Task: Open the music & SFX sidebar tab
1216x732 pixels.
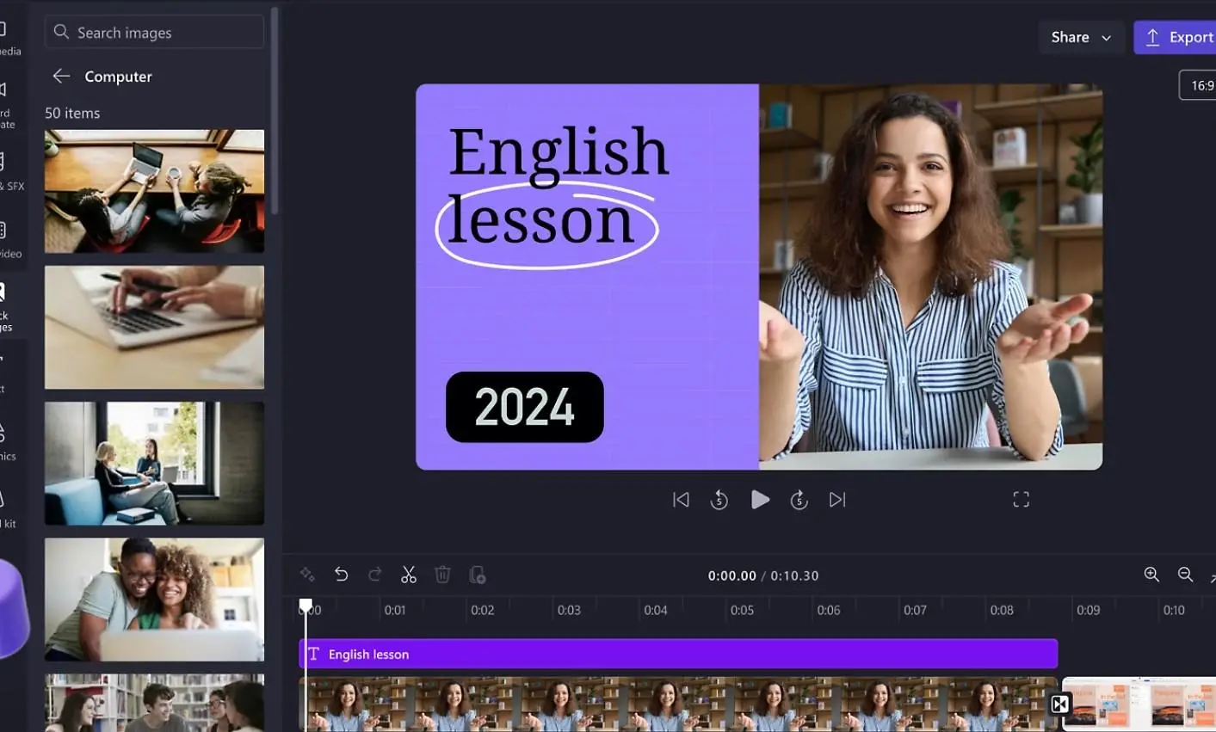Action: 10,172
